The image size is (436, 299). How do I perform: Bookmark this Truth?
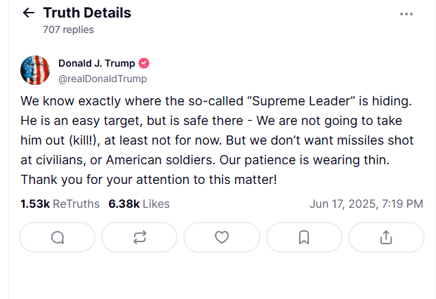click(x=304, y=238)
